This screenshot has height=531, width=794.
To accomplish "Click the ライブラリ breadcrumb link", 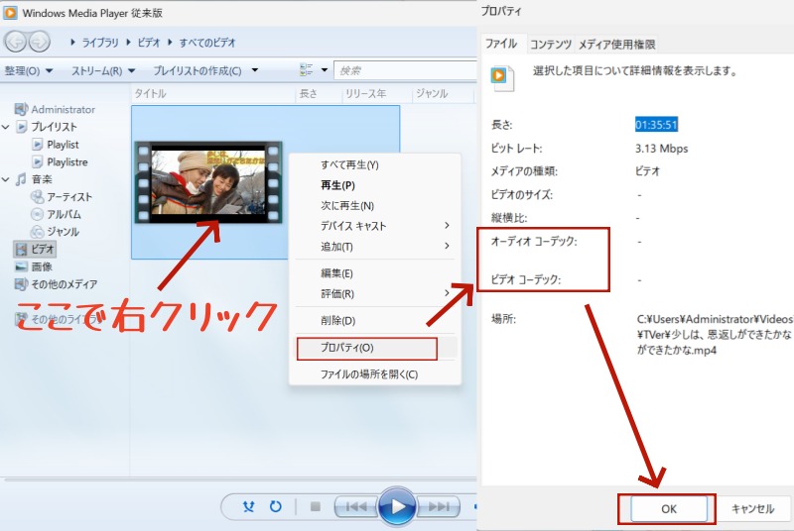I will point(100,43).
